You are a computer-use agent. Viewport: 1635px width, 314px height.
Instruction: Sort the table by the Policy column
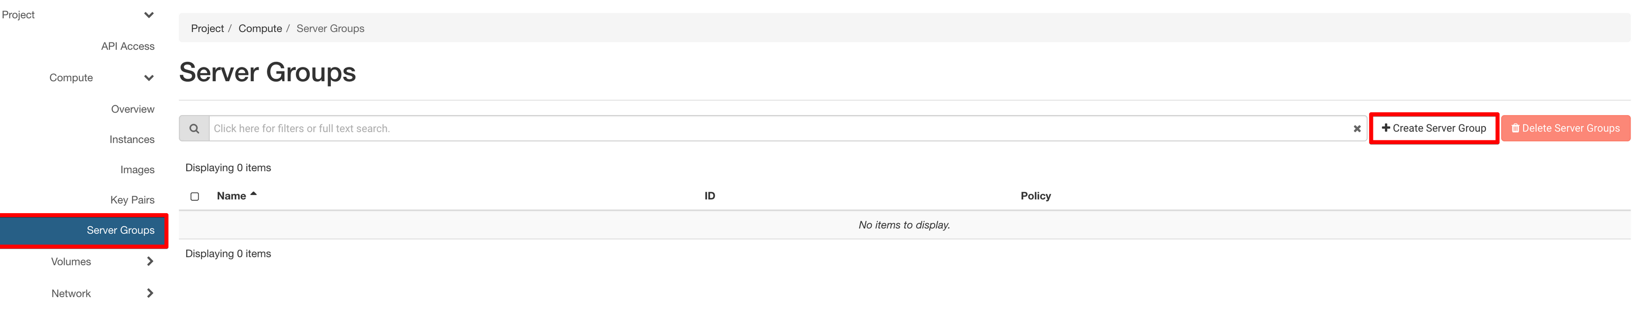coord(1035,196)
